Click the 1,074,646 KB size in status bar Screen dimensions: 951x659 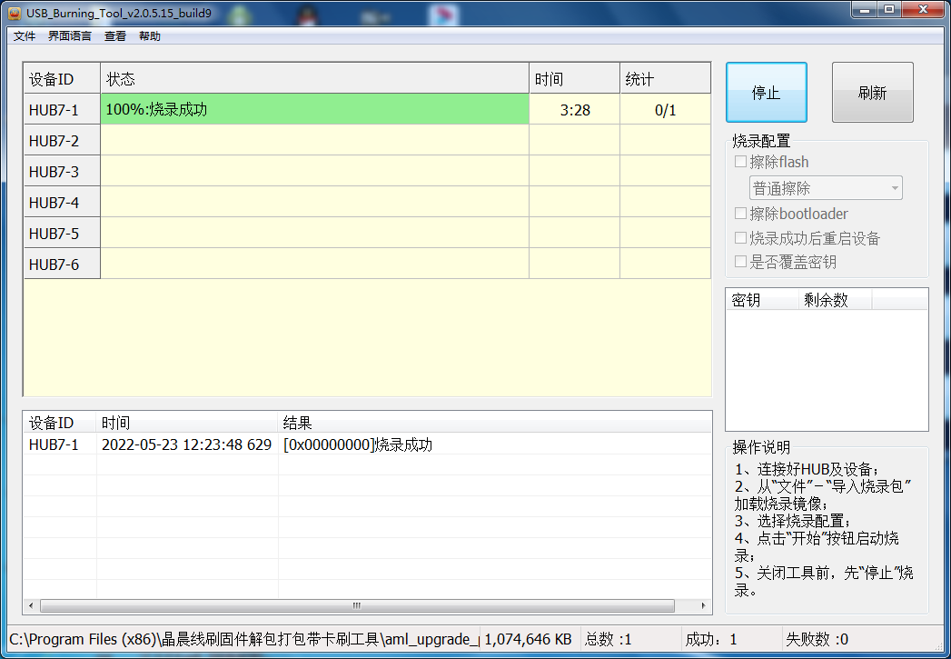tap(529, 639)
